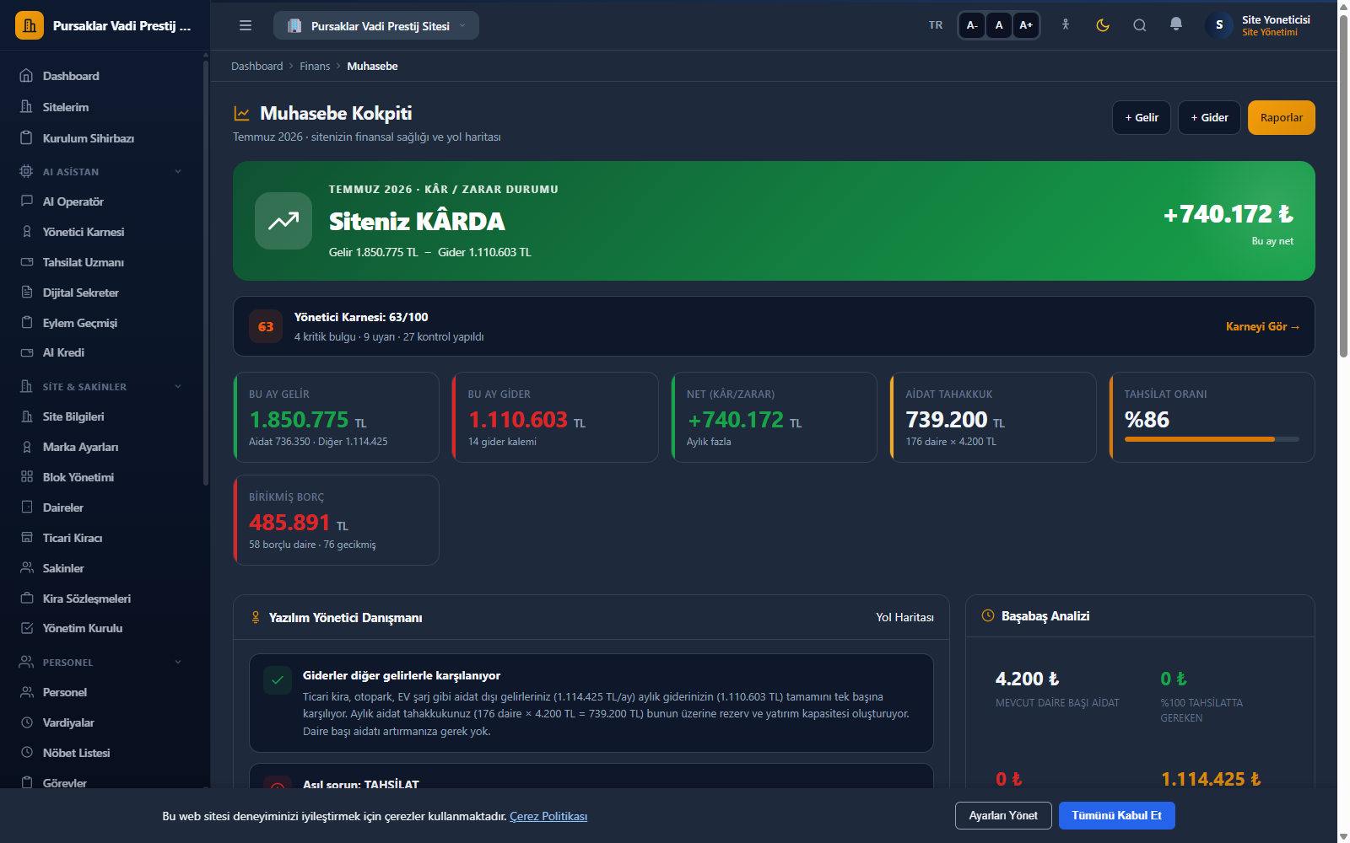
Task: Open the BİRİKMİŞ BORÇ card
Action: 336,520
